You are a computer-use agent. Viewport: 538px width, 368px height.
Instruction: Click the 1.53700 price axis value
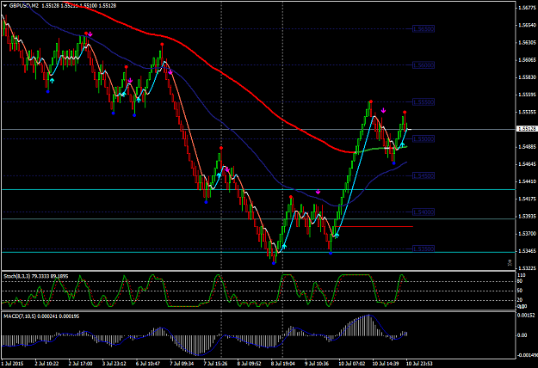[x=528, y=234]
